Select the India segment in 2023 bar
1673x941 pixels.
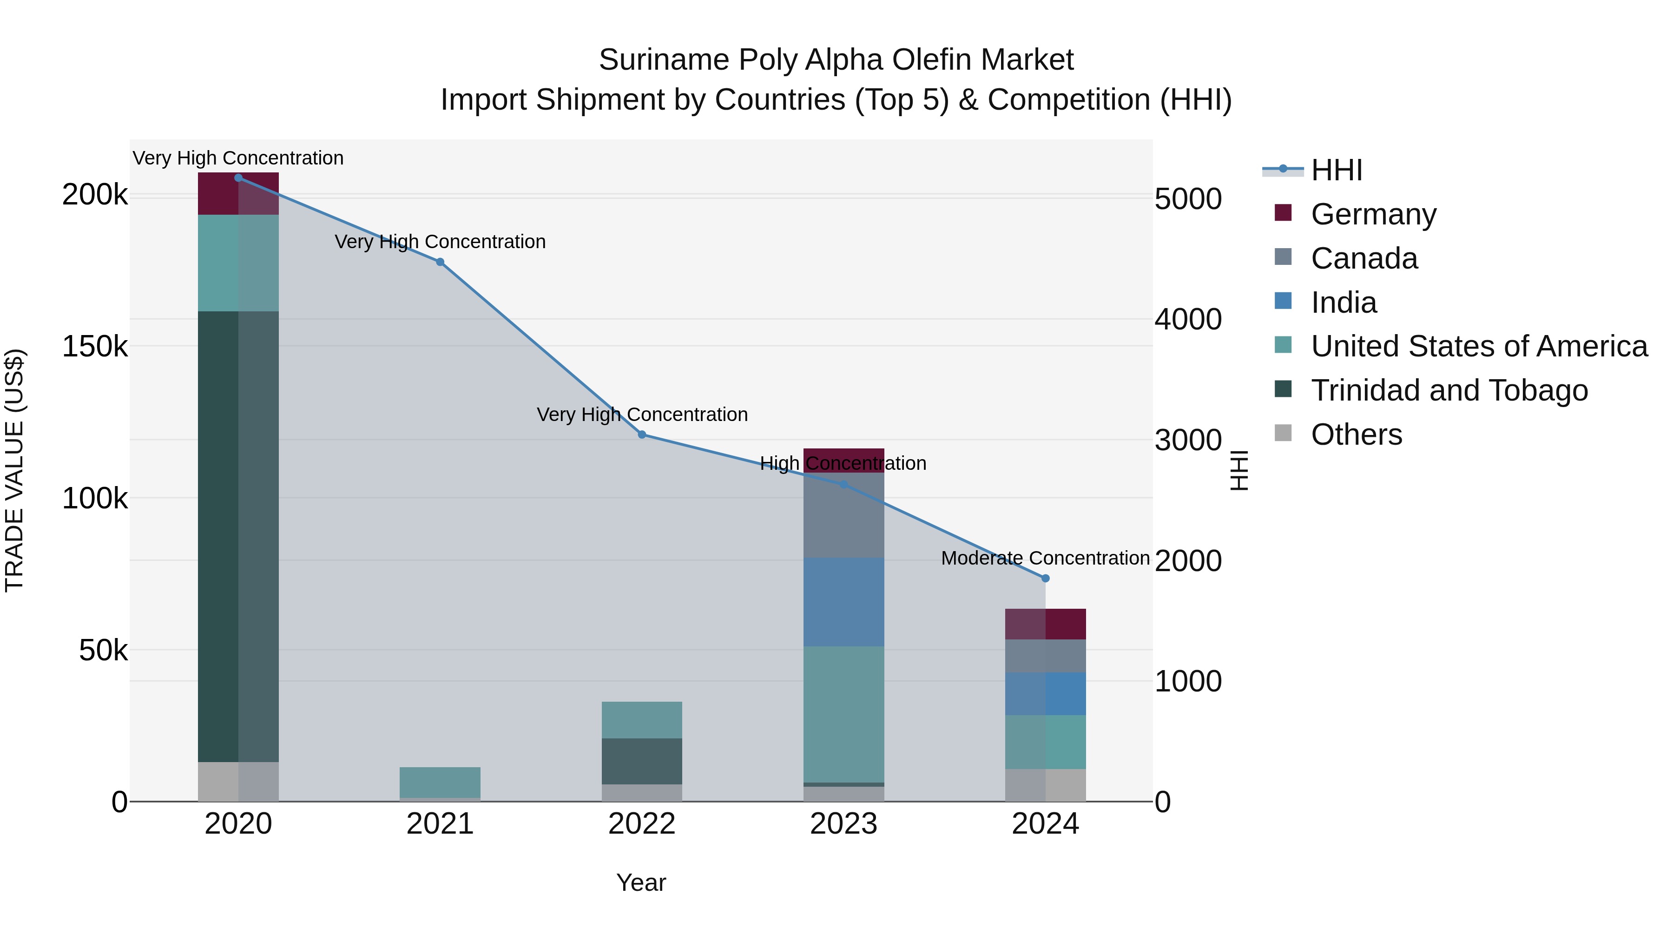point(843,602)
